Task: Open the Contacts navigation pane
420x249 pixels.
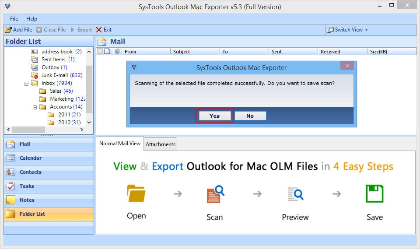Action: coord(49,172)
